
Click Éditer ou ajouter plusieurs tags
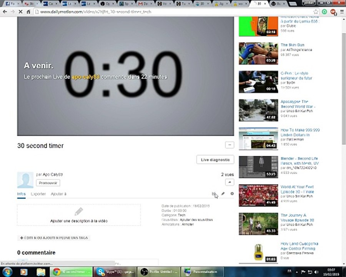coord(54,238)
